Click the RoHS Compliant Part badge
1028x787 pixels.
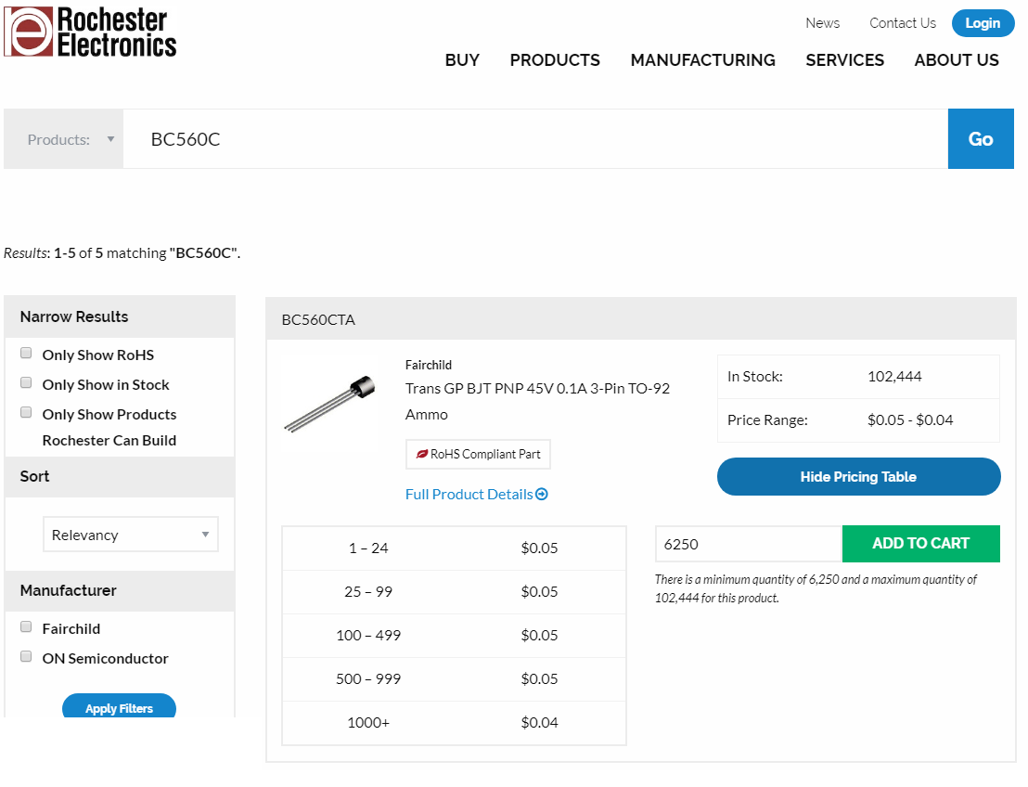pos(478,454)
